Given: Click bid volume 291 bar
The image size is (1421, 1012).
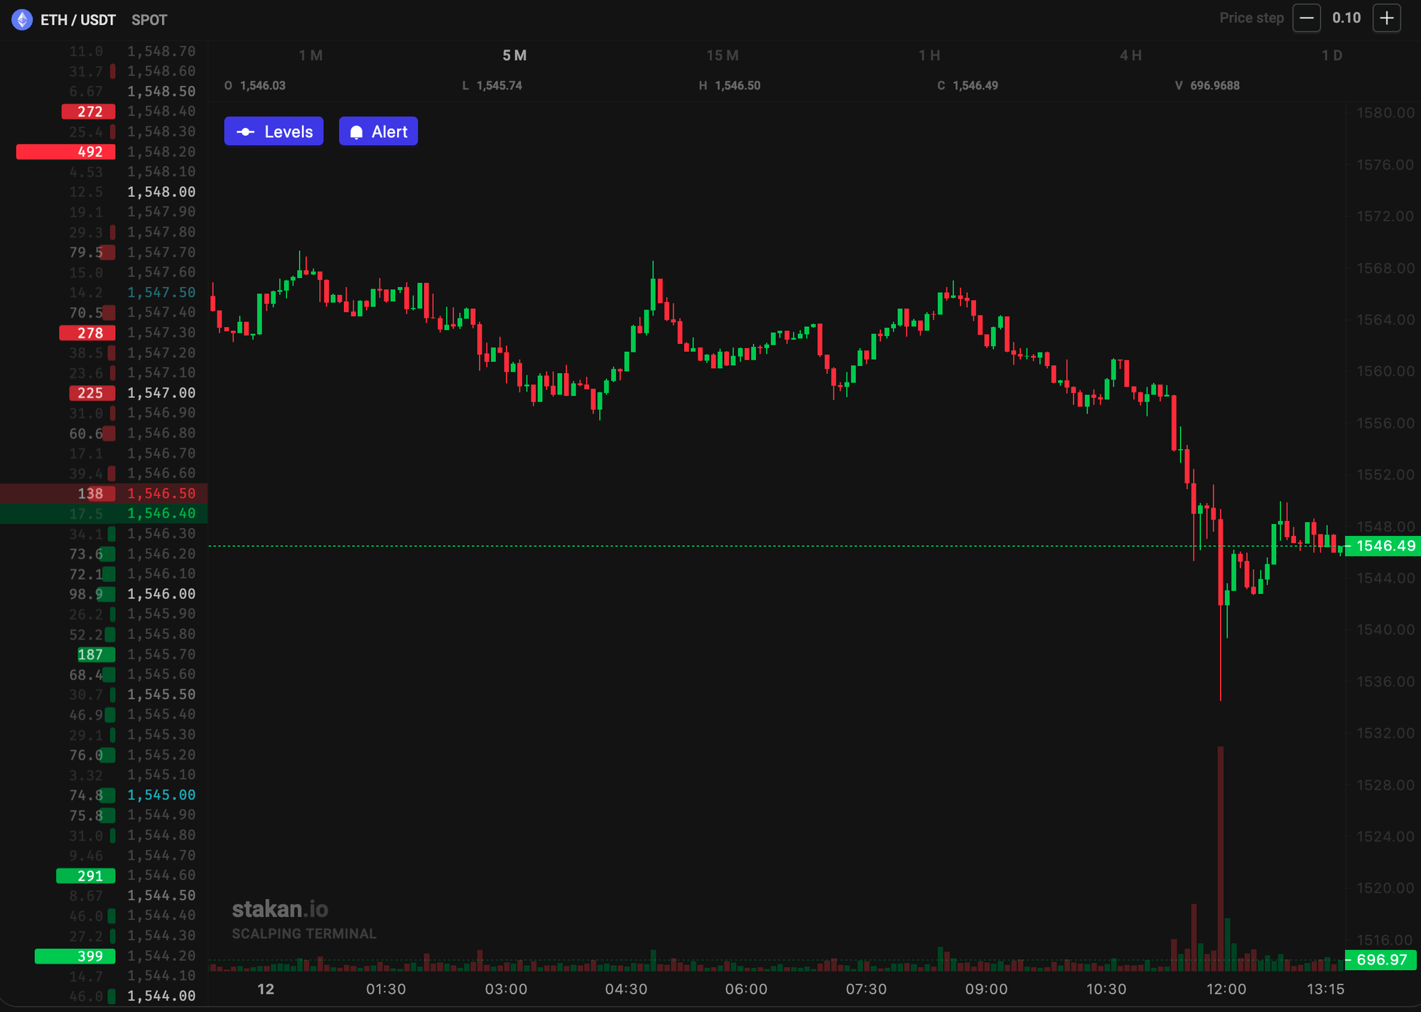Looking at the screenshot, I should pos(86,876).
